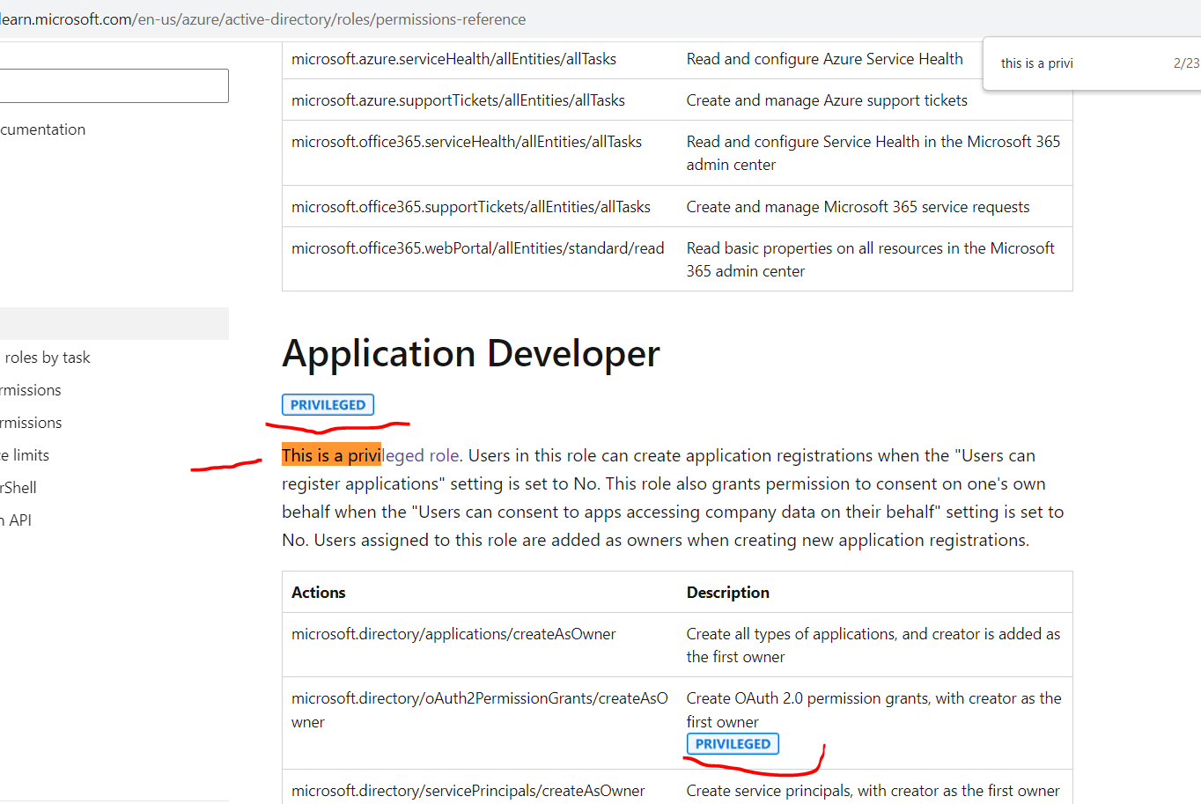The image size is (1201, 804).
Task: Click the highlighted 'This is a privi' search match
Action: coord(330,455)
